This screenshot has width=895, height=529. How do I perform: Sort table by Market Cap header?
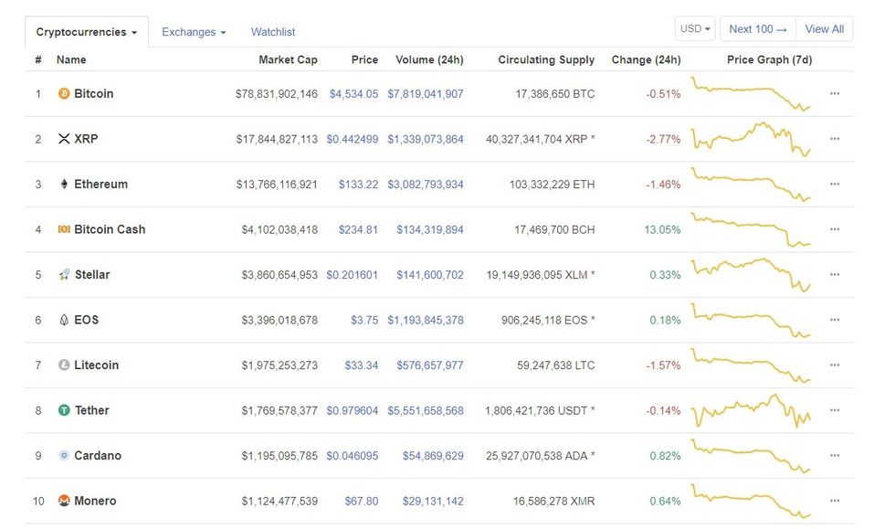pyautogui.click(x=288, y=60)
